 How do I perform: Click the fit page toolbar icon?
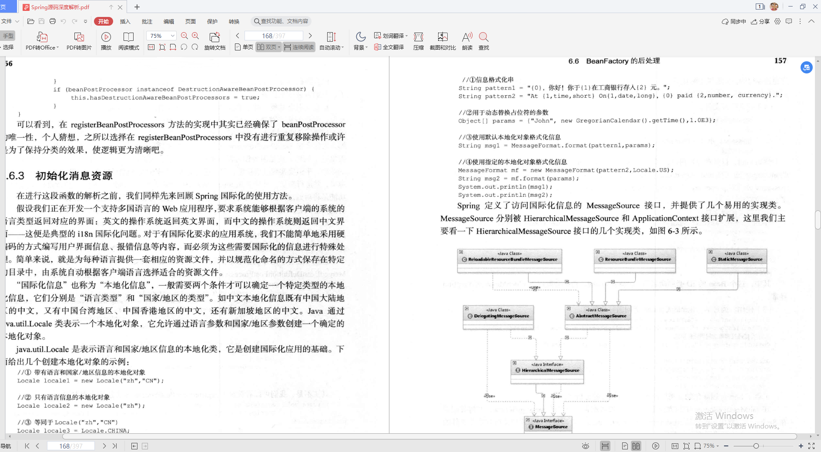click(x=162, y=47)
